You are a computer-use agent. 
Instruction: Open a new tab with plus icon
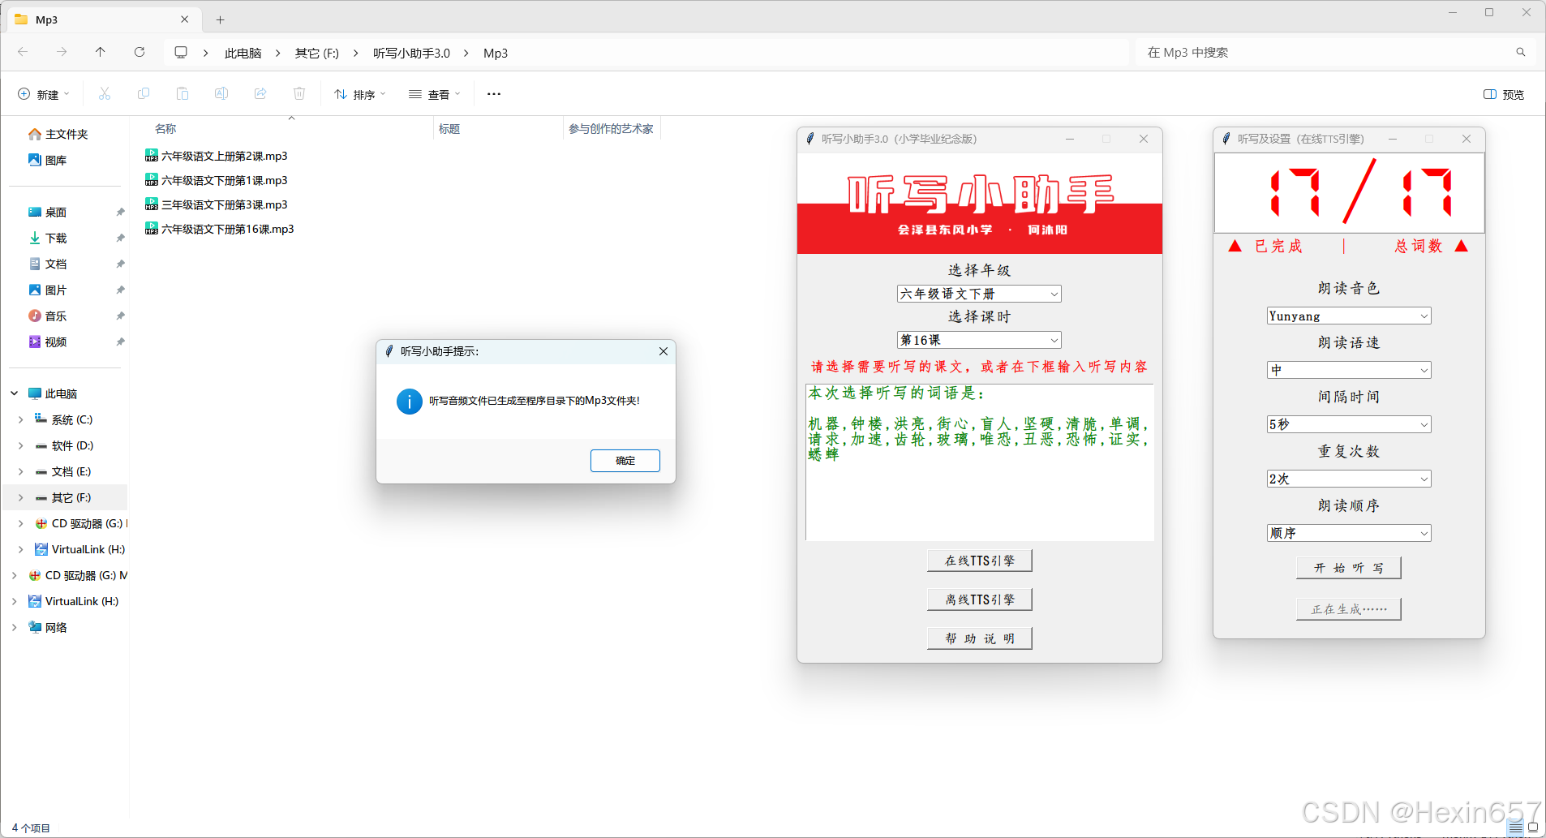click(x=220, y=19)
